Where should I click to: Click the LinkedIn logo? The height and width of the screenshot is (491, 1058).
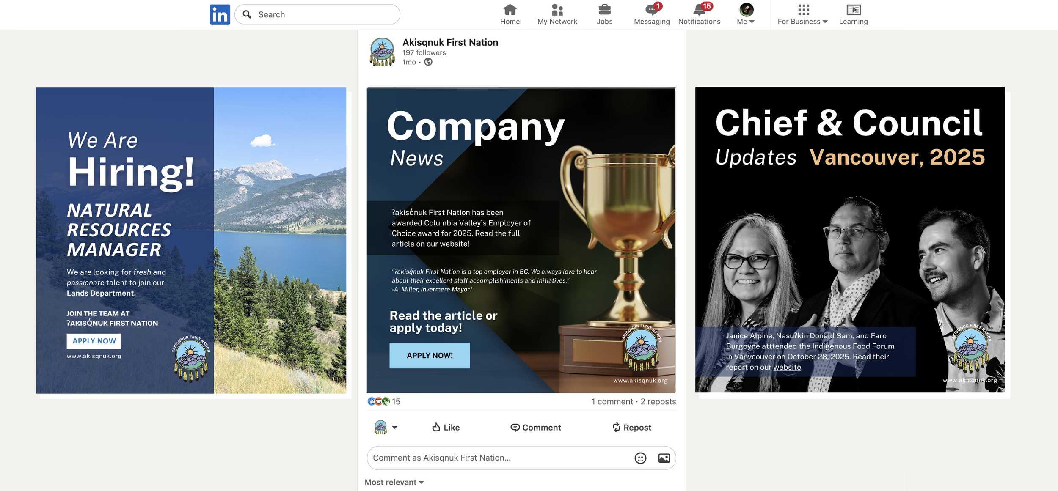click(x=220, y=14)
